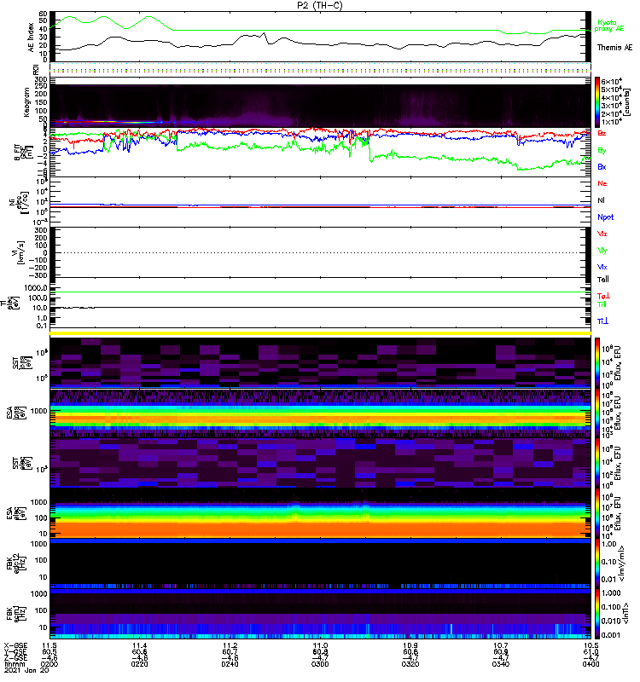Viewport: 640px width, 682px height.
Task: Click the top SST Eflux color bar
Action: click(598, 362)
